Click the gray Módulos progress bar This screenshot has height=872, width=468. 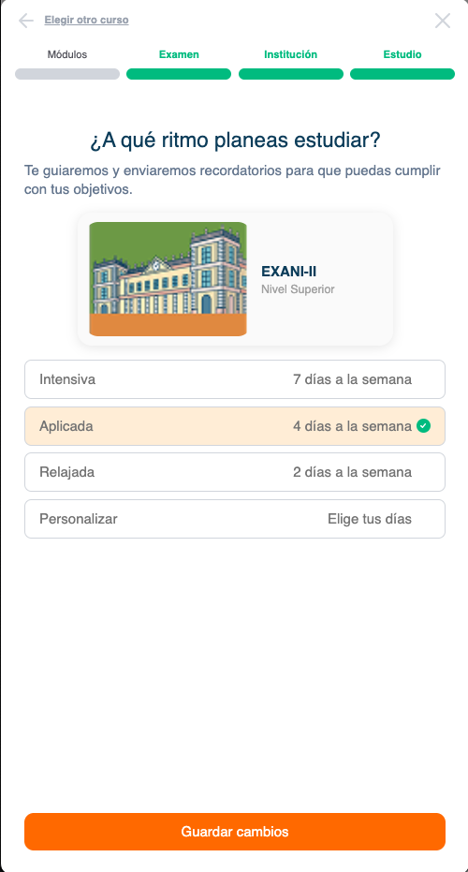pyautogui.click(x=67, y=74)
